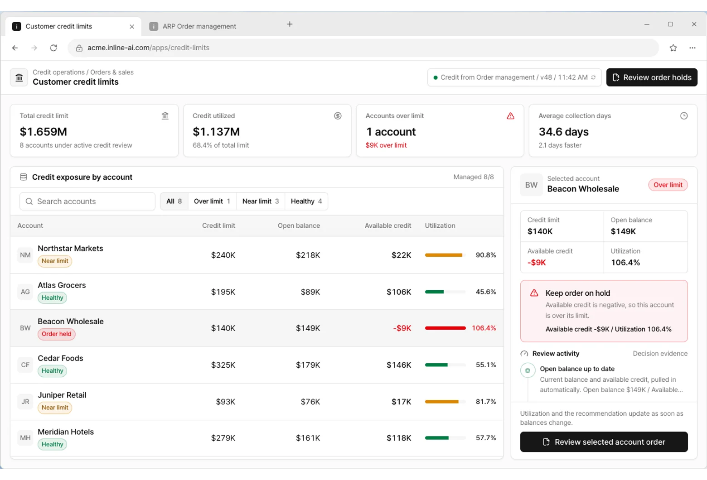
Task: Click the bank icon in Total credit limit card
Action: point(165,116)
